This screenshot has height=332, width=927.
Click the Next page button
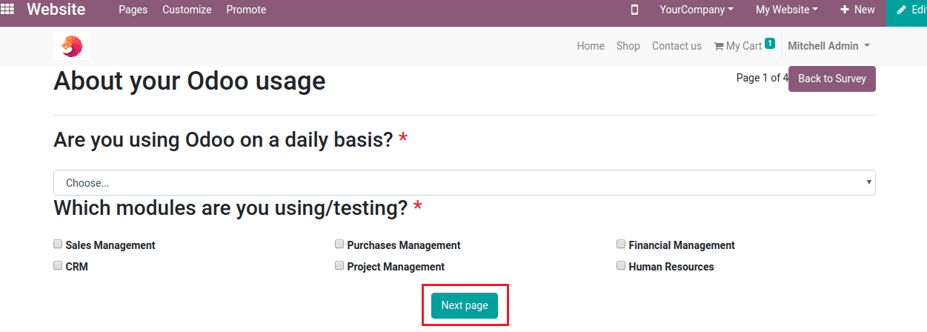point(465,305)
